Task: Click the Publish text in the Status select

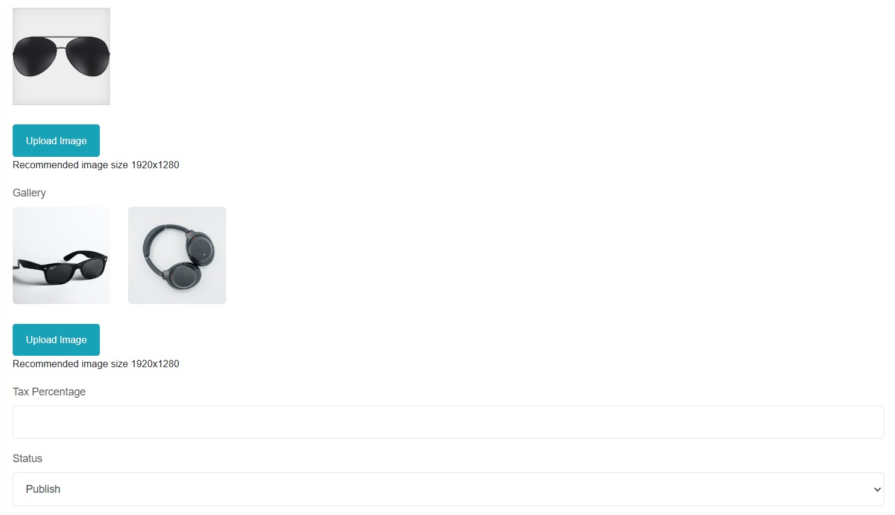Action: tap(43, 489)
